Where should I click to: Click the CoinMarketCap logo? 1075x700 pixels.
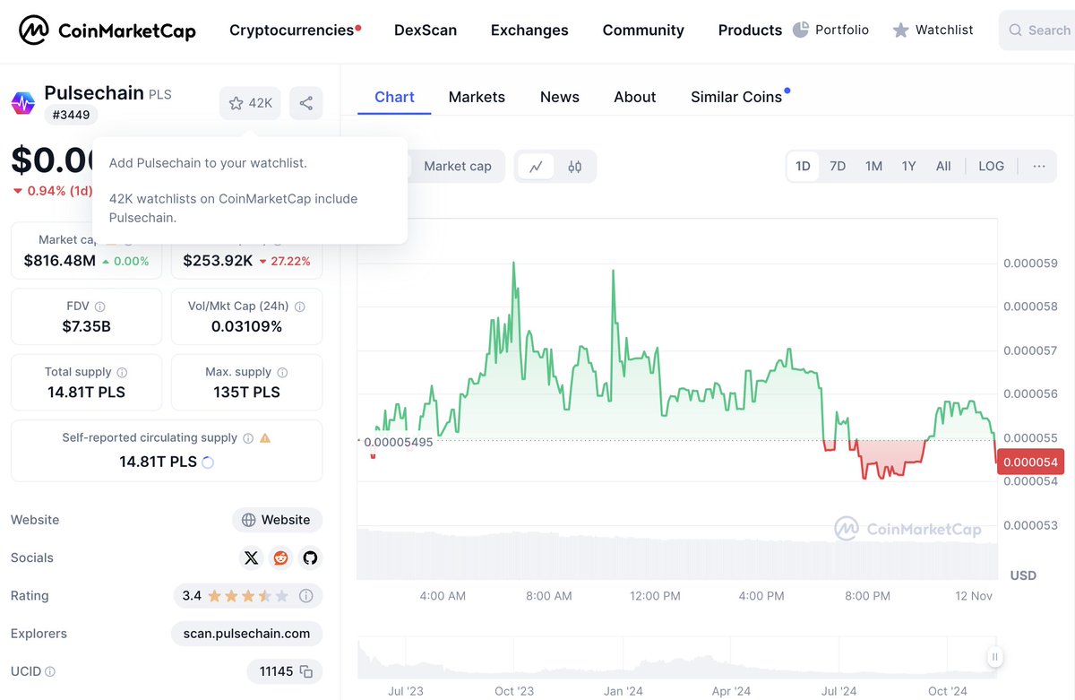coord(101,30)
